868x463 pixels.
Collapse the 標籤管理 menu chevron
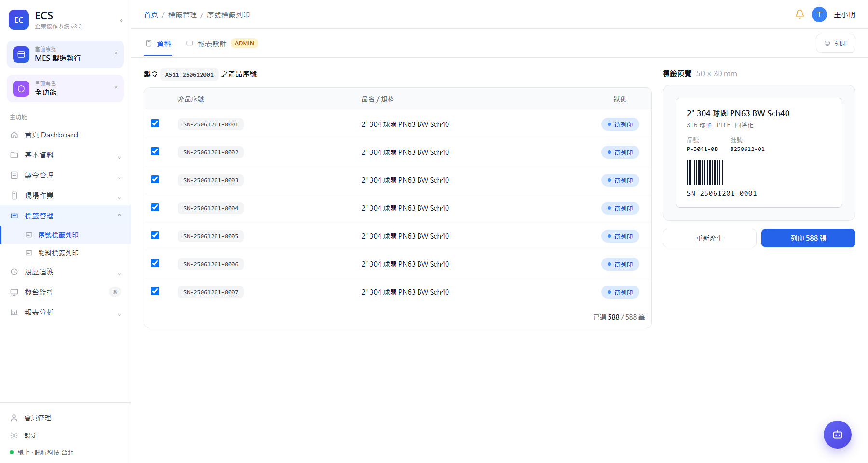tap(119, 215)
